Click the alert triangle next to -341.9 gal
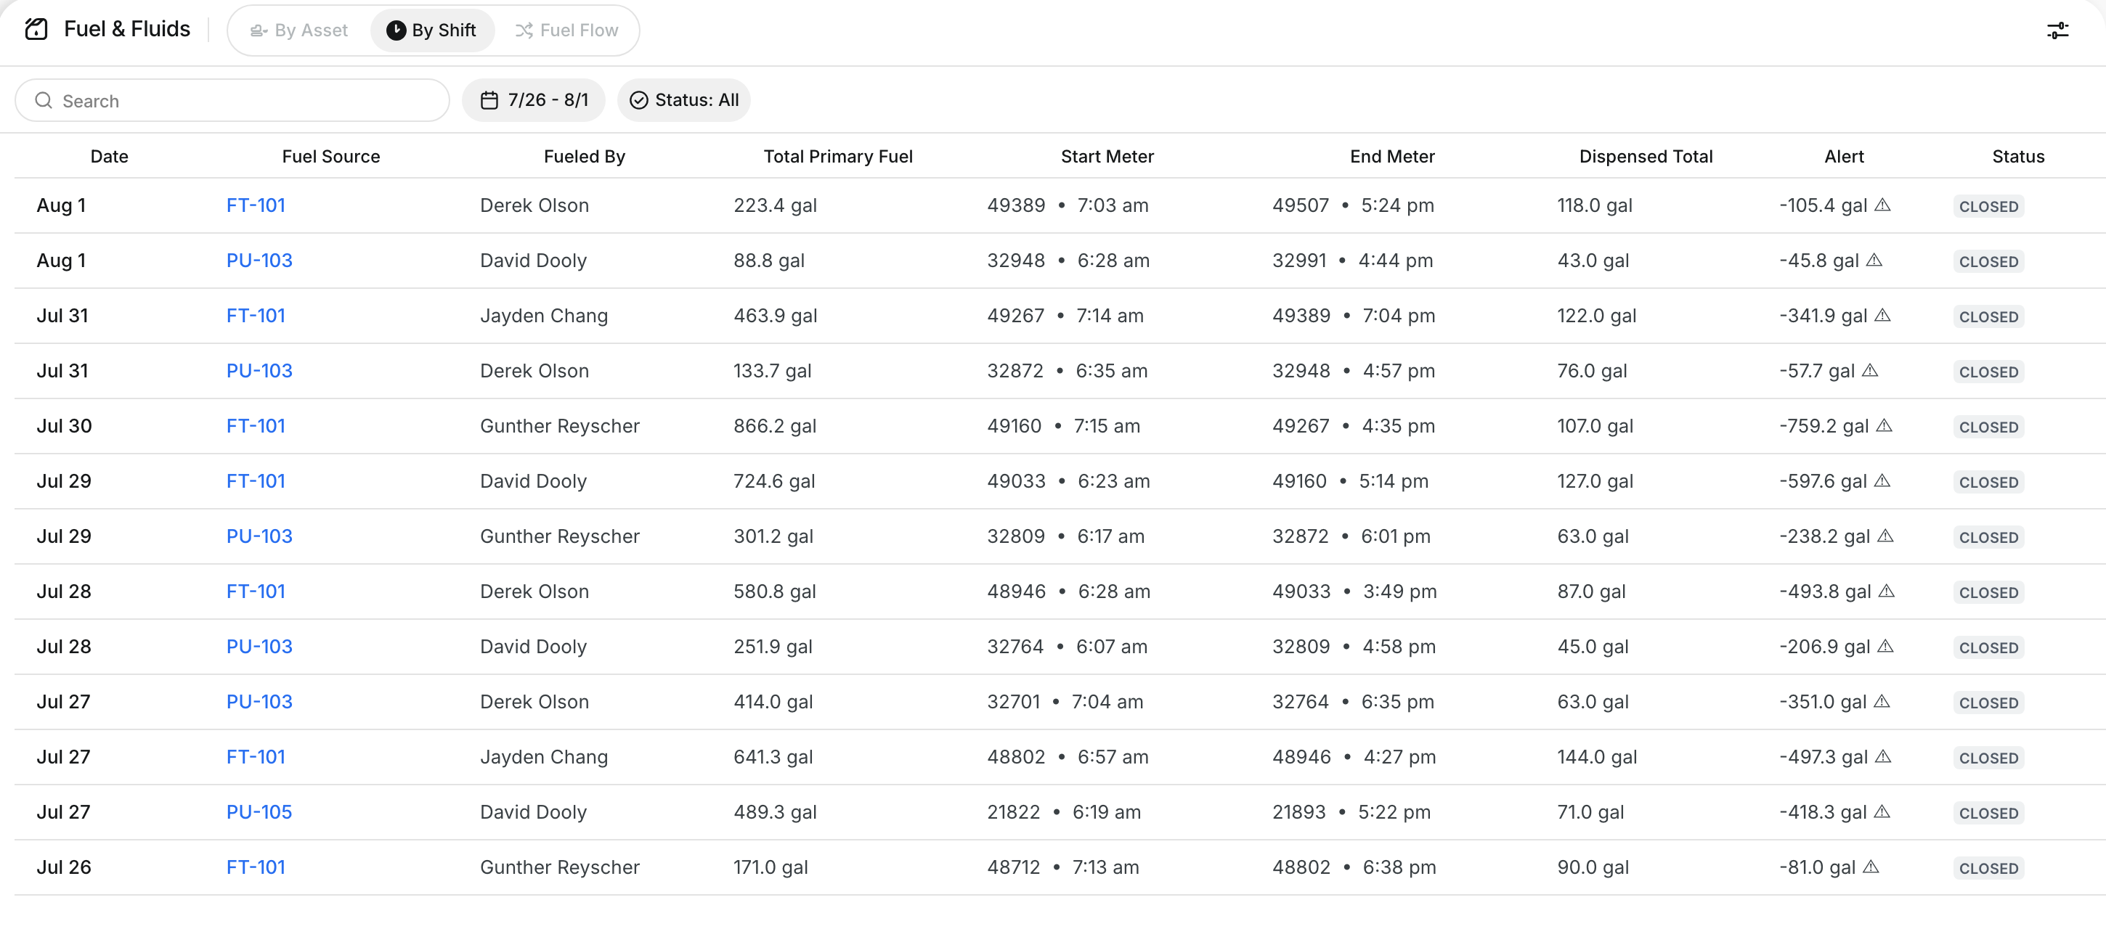This screenshot has height=929, width=2106. point(1882,314)
